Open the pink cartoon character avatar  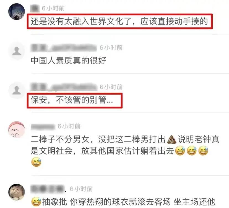(17, 130)
